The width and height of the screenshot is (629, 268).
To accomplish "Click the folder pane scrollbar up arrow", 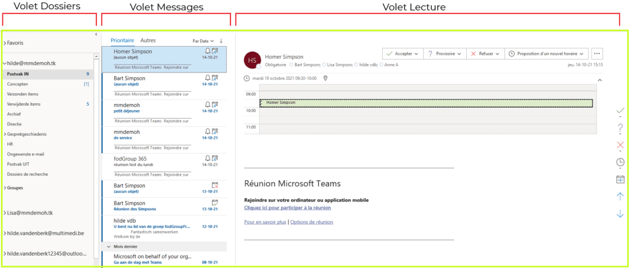I will pyautogui.click(x=96, y=57).
